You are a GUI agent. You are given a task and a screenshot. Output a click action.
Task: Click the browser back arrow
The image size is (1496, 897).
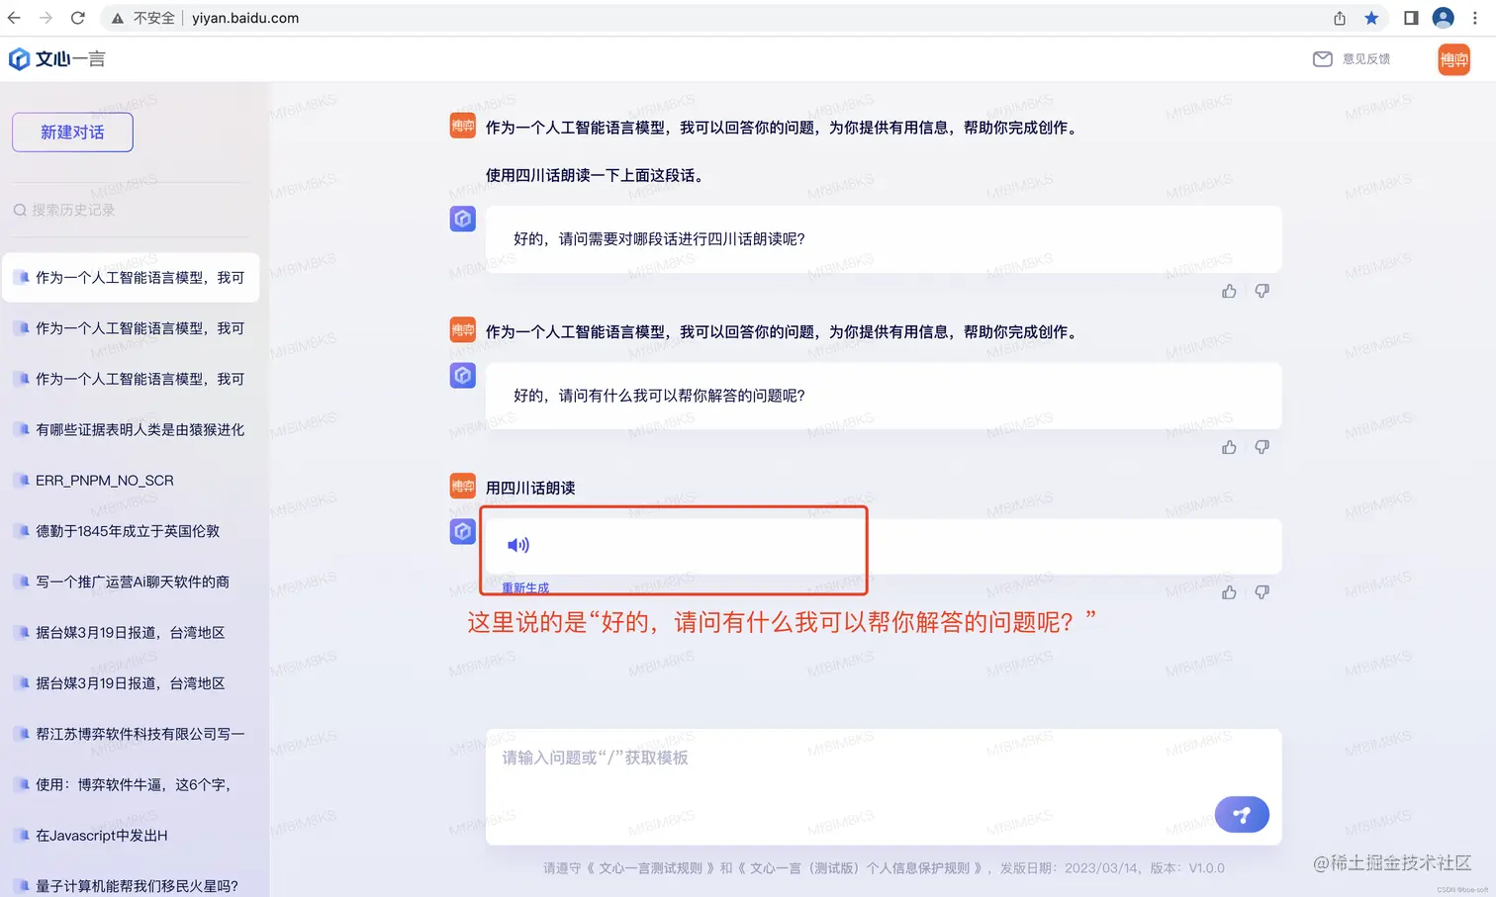click(14, 18)
